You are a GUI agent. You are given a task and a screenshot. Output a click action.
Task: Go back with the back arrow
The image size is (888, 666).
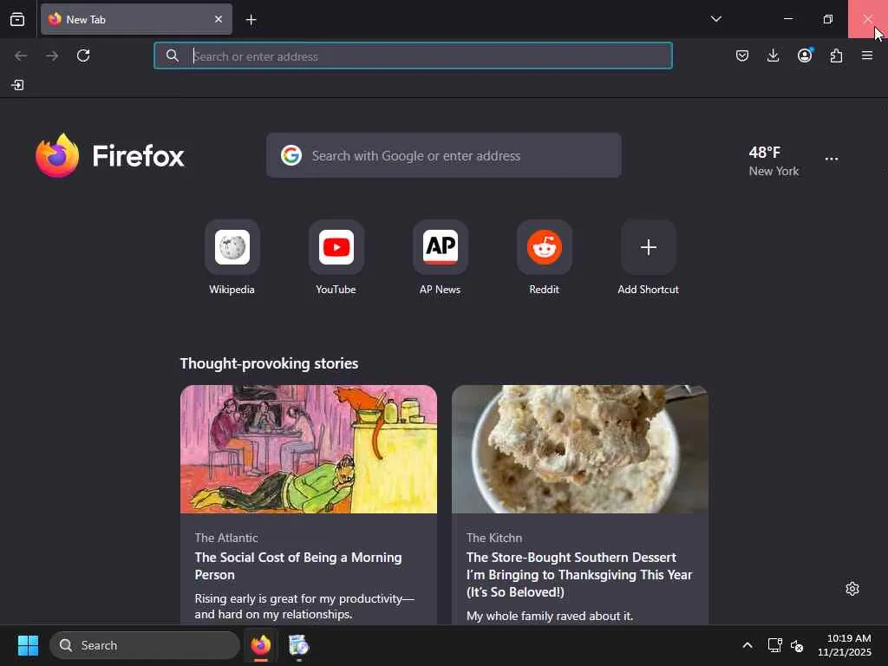pyautogui.click(x=21, y=55)
